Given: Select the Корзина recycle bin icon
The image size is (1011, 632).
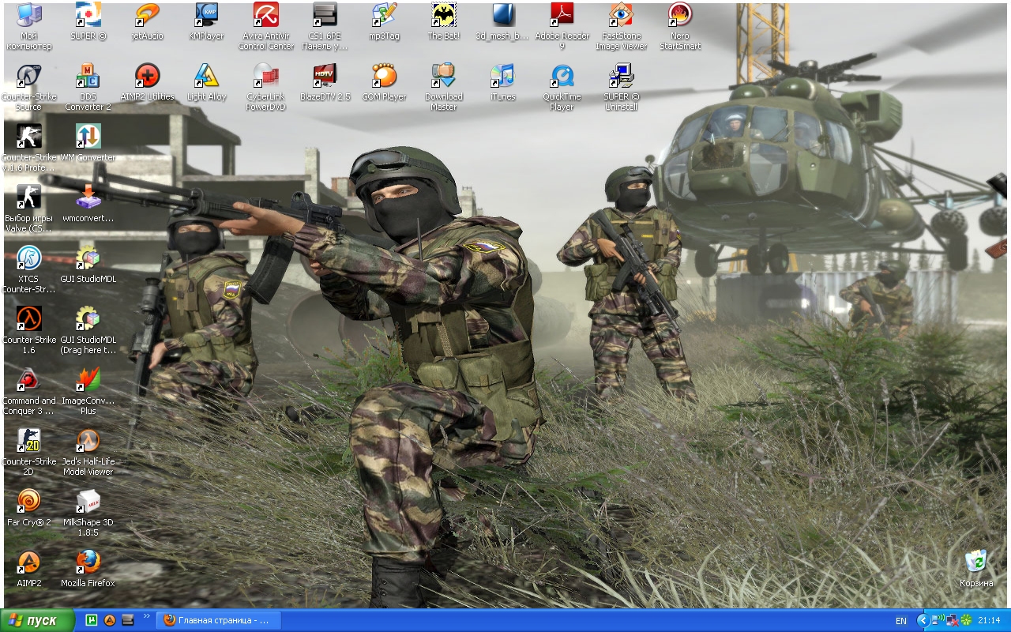Looking at the screenshot, I should click(976, 563).
